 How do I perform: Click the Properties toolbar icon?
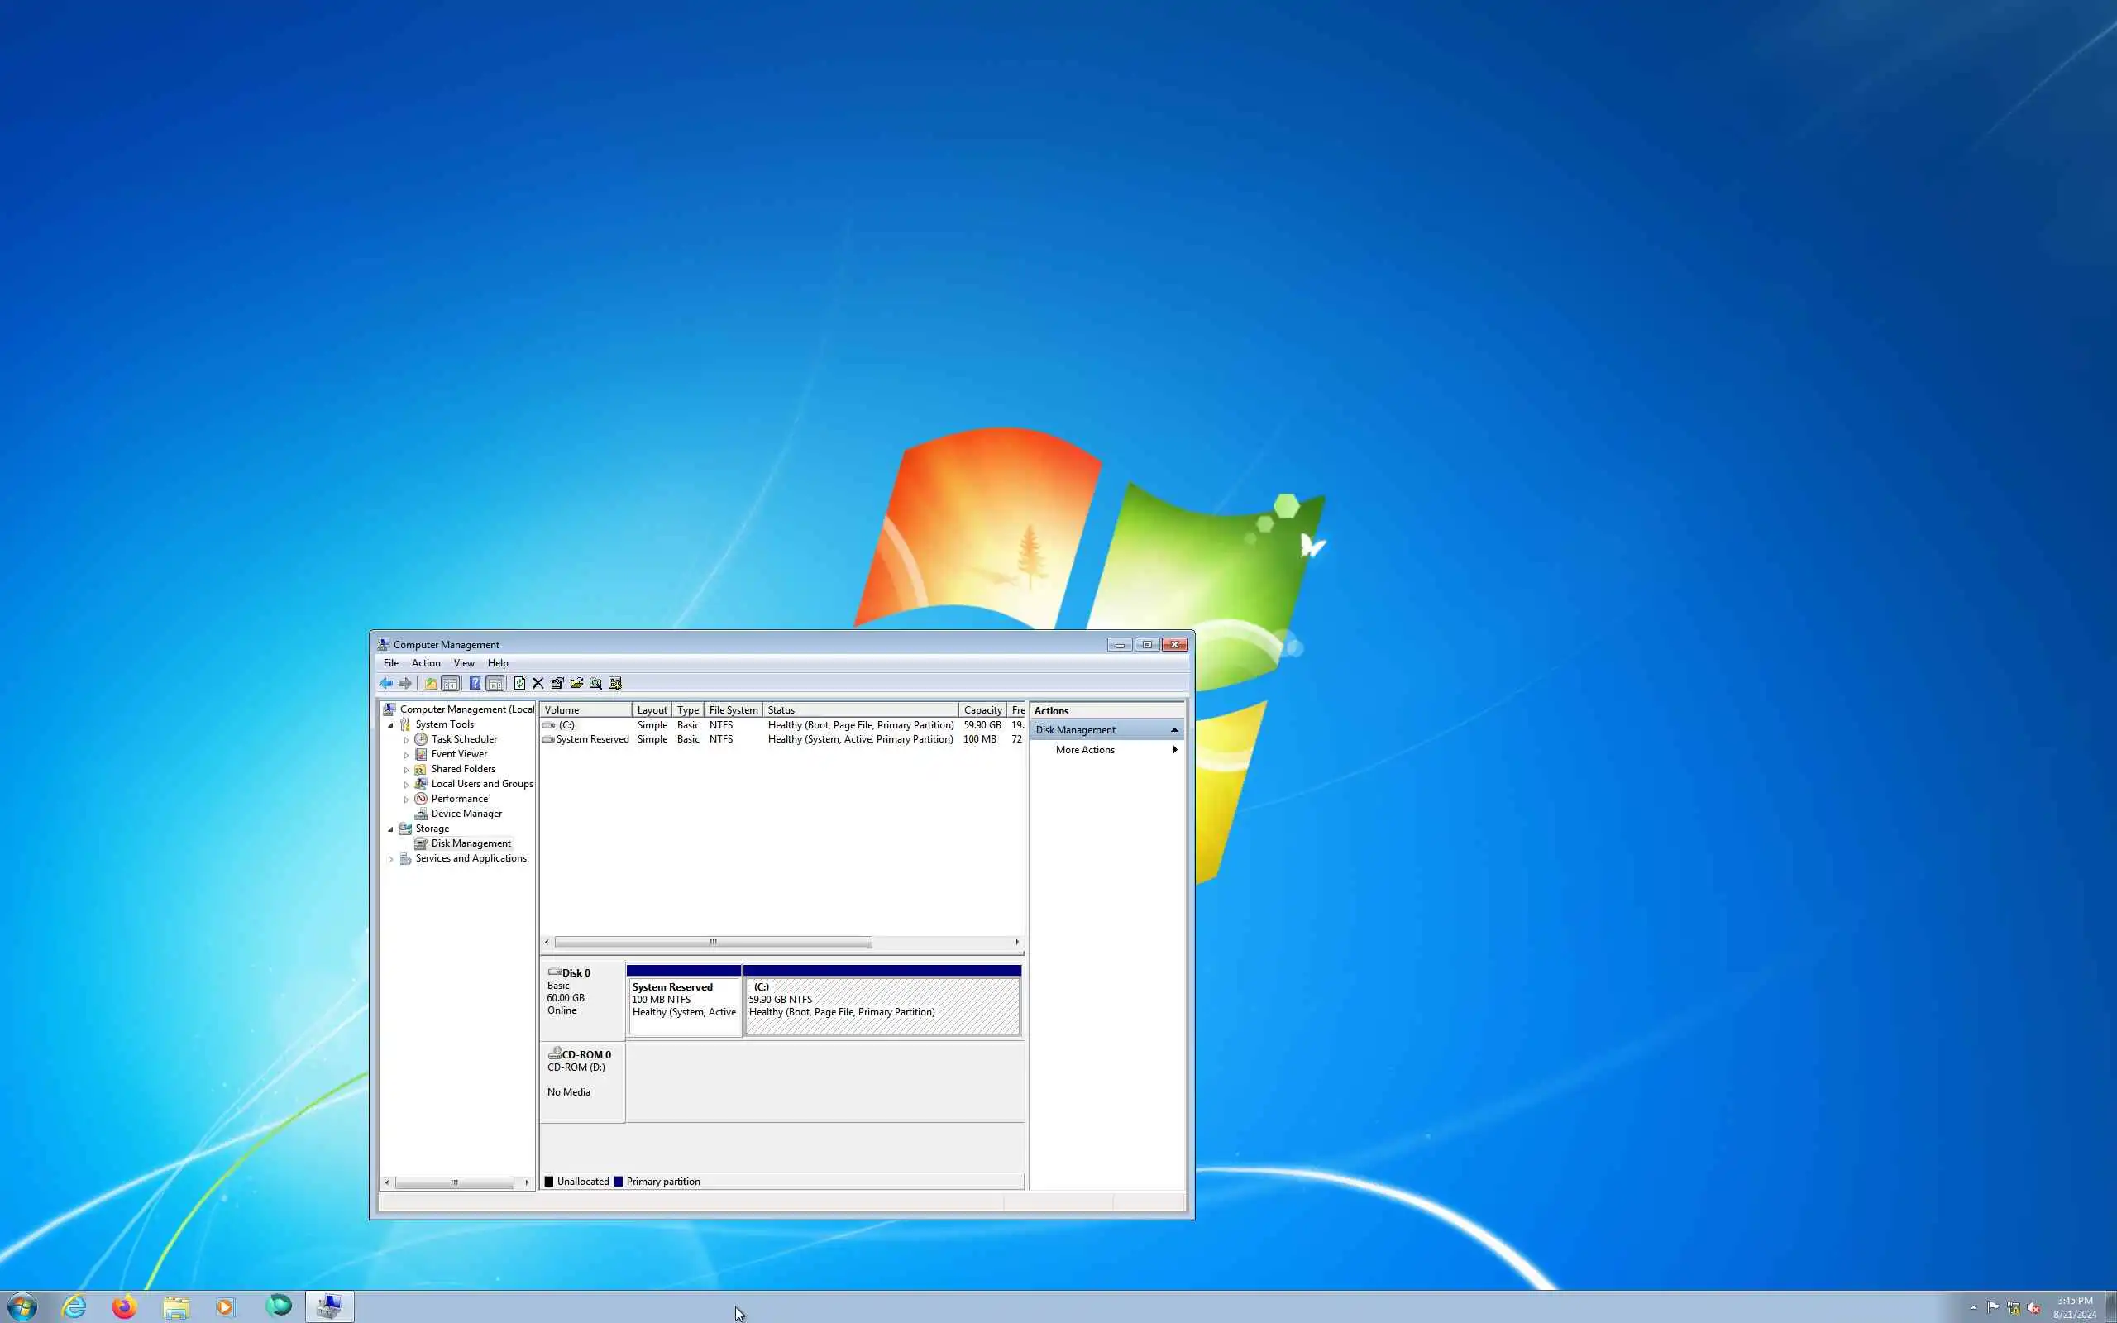pyautogui.click(x=557, y=683)
